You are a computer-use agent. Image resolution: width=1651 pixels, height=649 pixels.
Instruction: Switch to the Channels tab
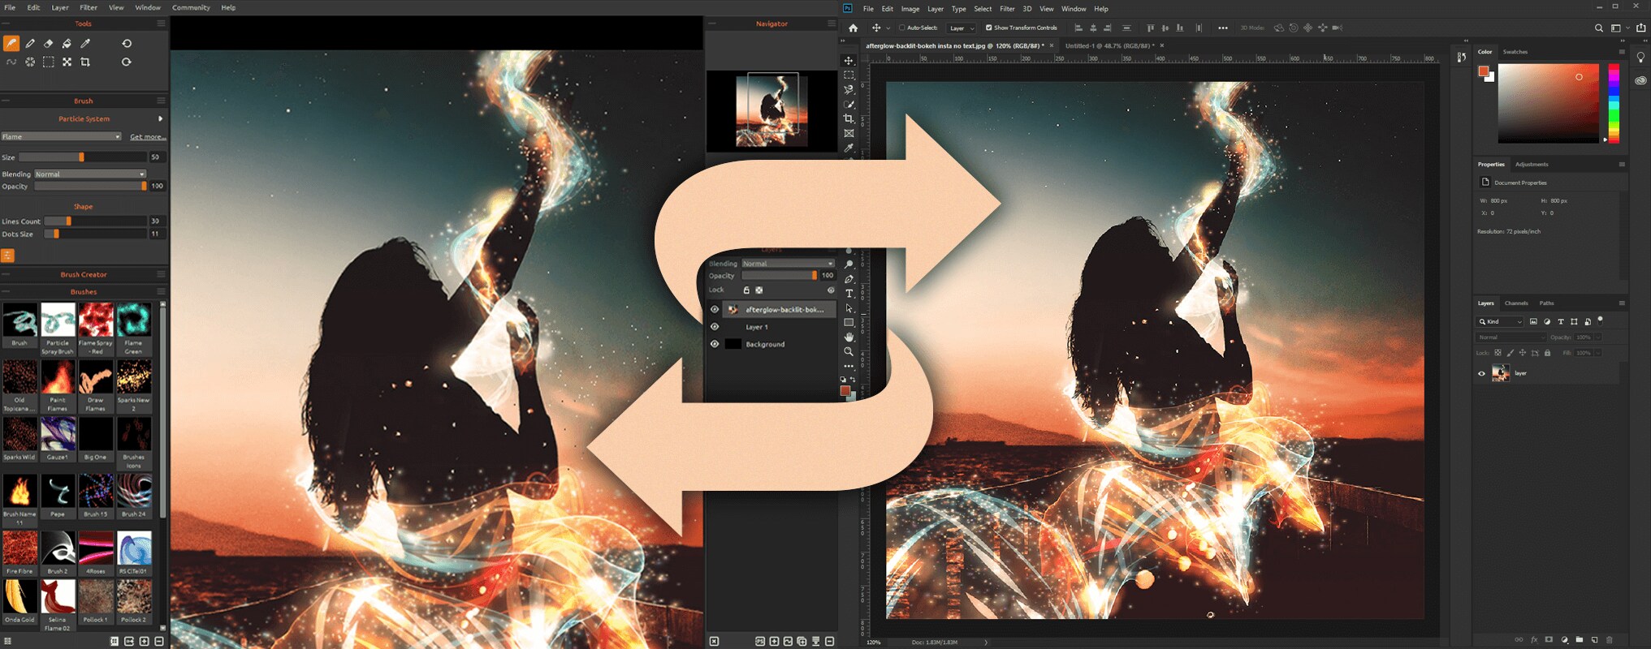(1516, 303)
